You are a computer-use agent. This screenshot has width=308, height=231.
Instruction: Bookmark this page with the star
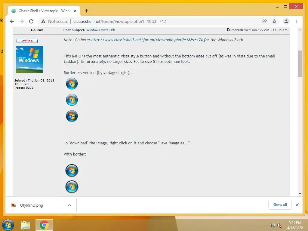click(274, 21)
